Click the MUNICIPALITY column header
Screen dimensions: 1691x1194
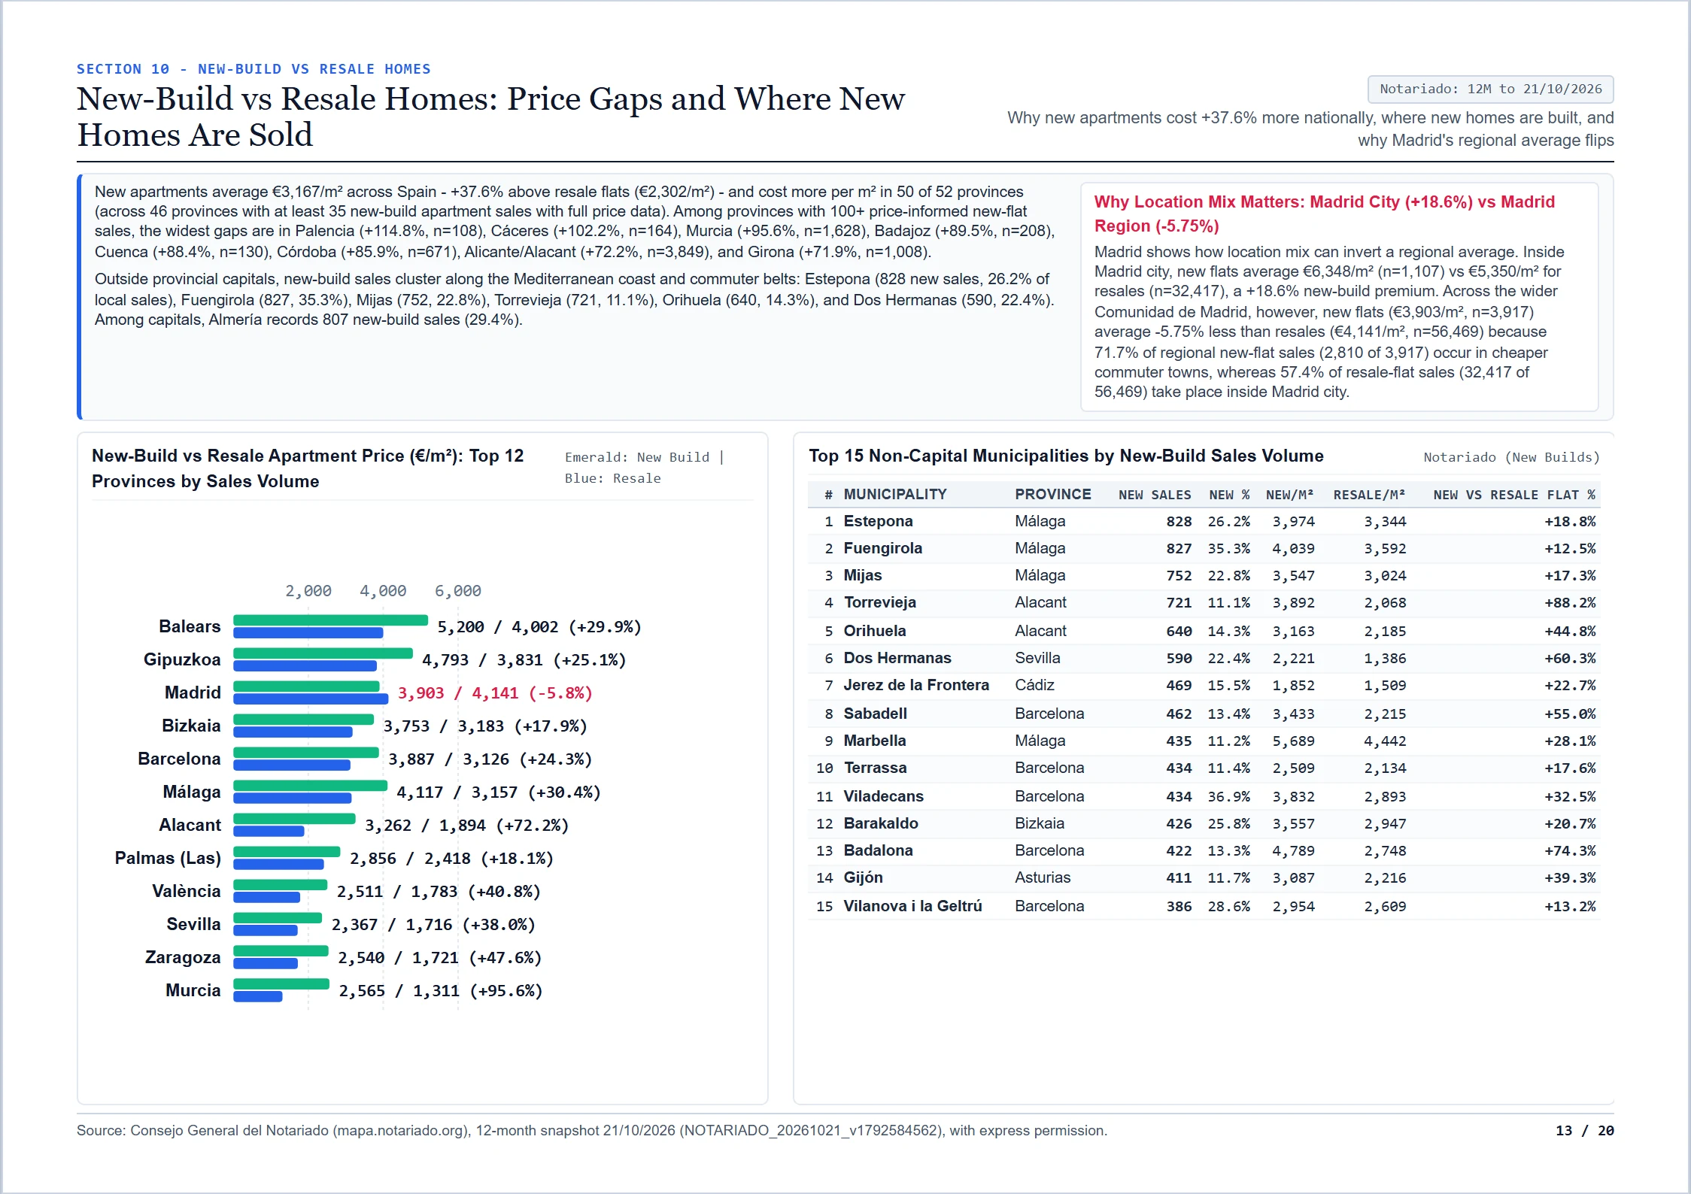894,494
